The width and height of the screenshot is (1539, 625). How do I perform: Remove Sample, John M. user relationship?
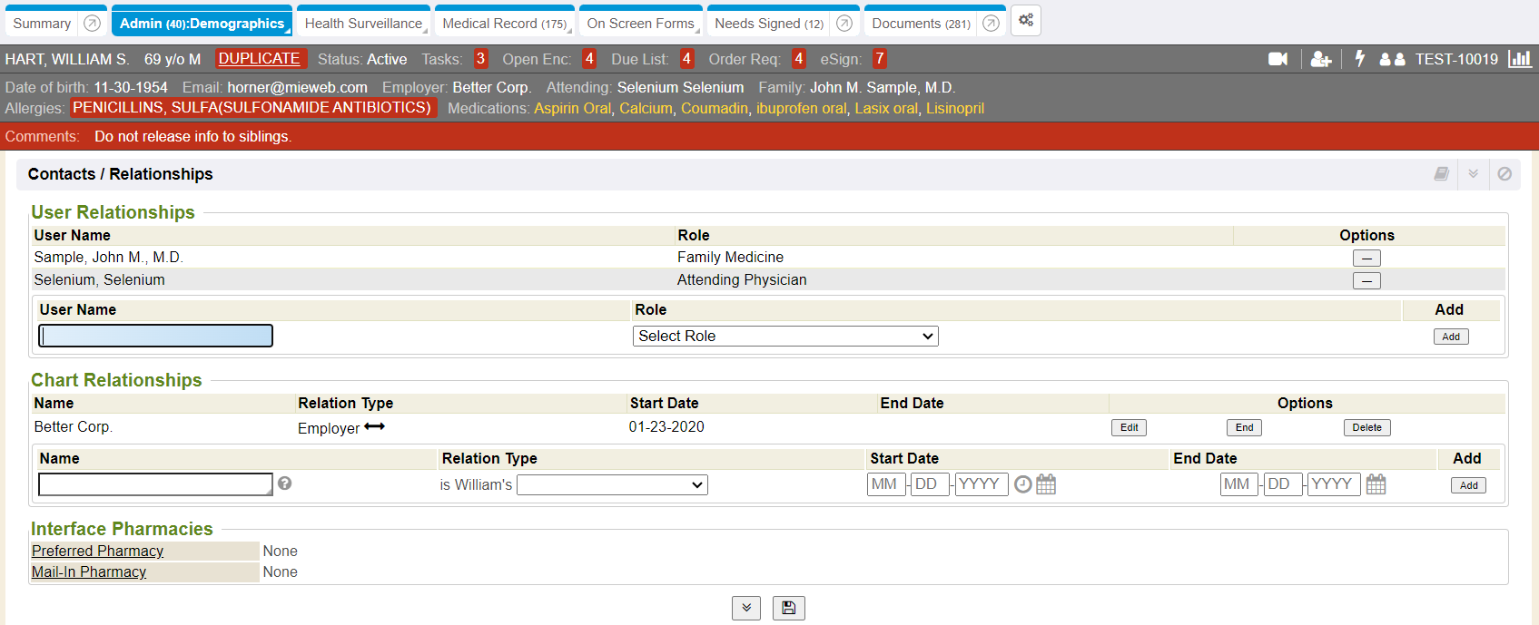coord(1366,259)
